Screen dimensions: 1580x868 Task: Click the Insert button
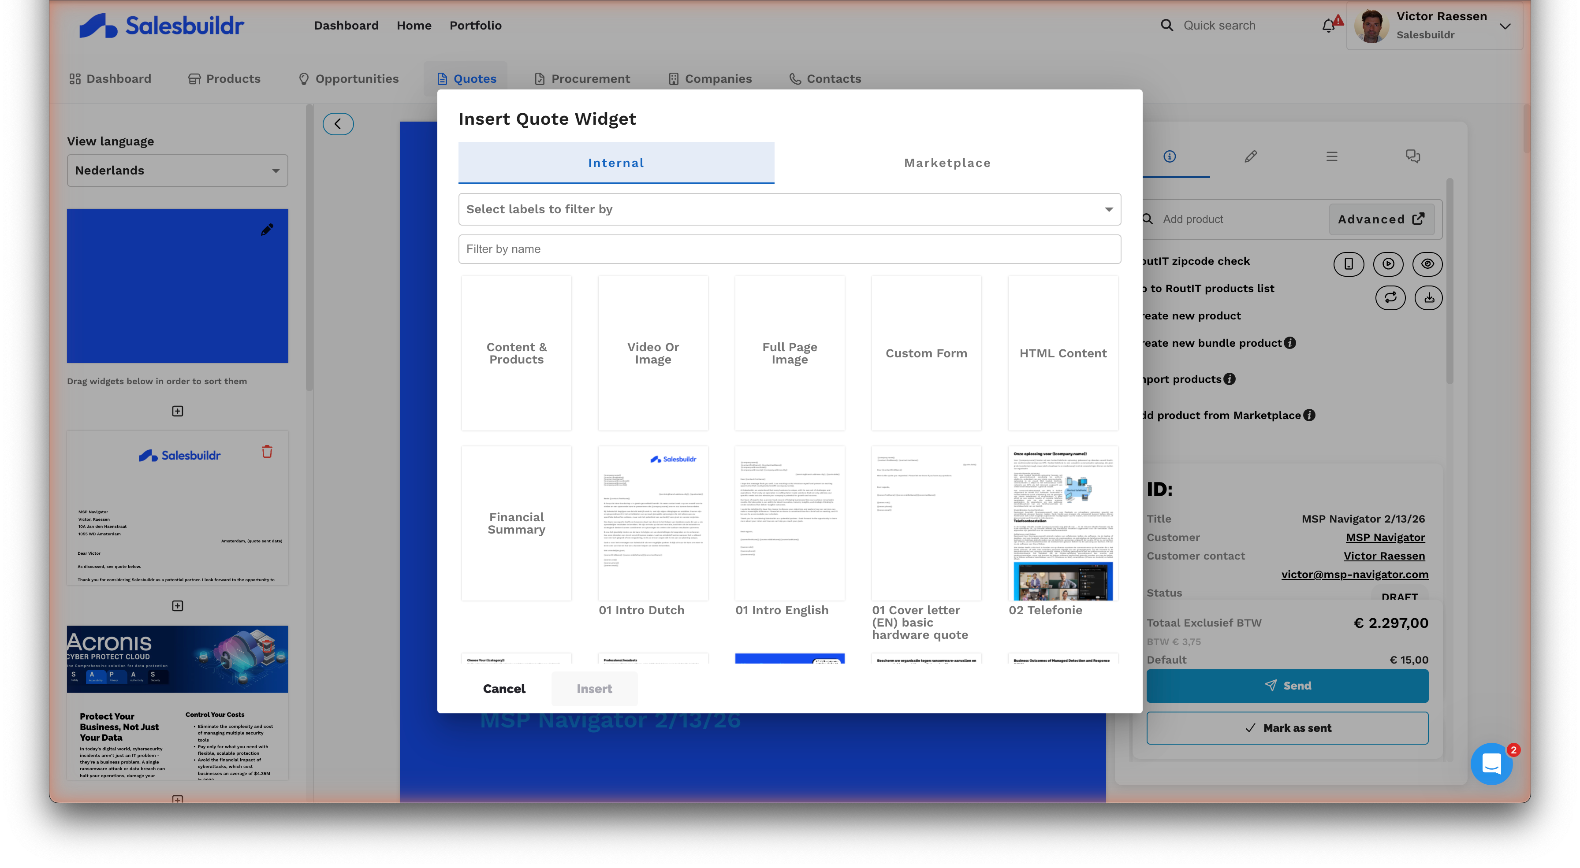594,688
